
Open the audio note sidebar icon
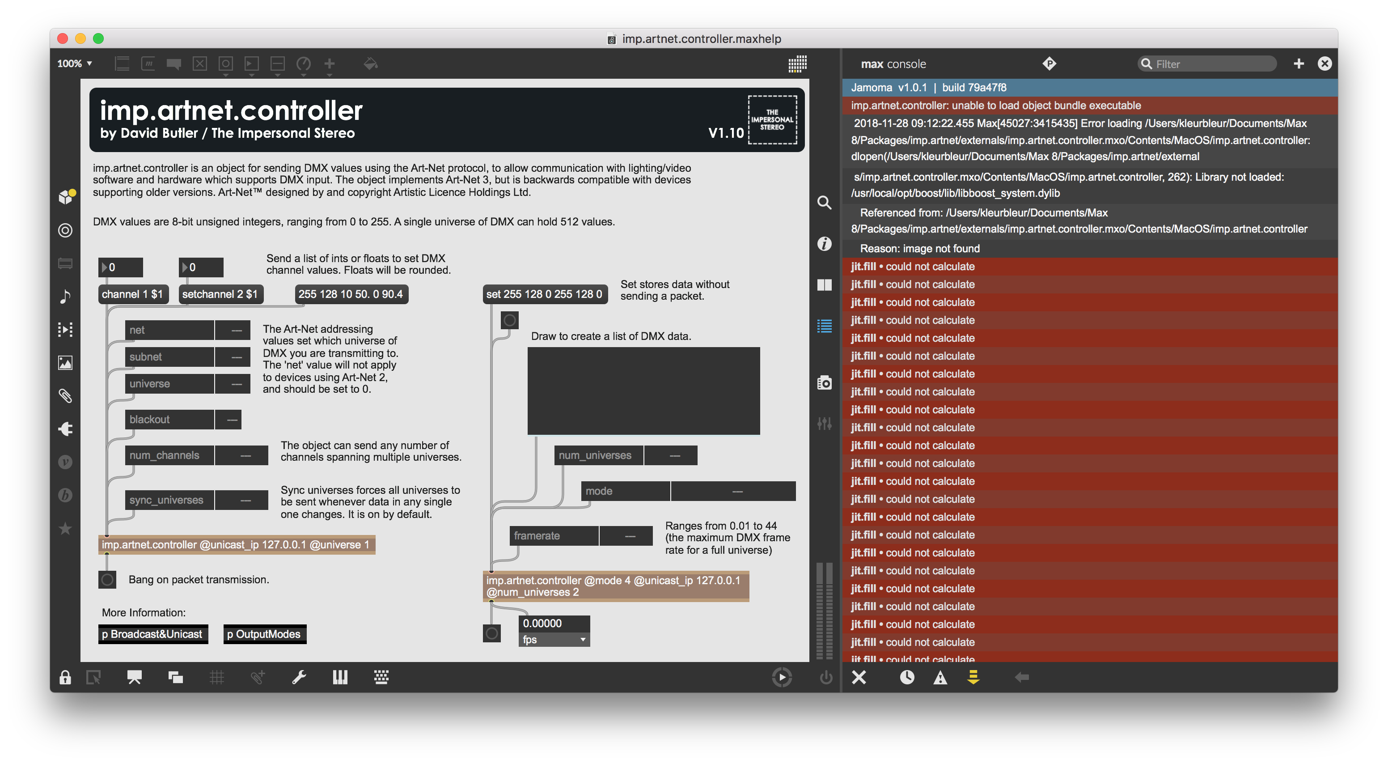[x=65, y=296]
